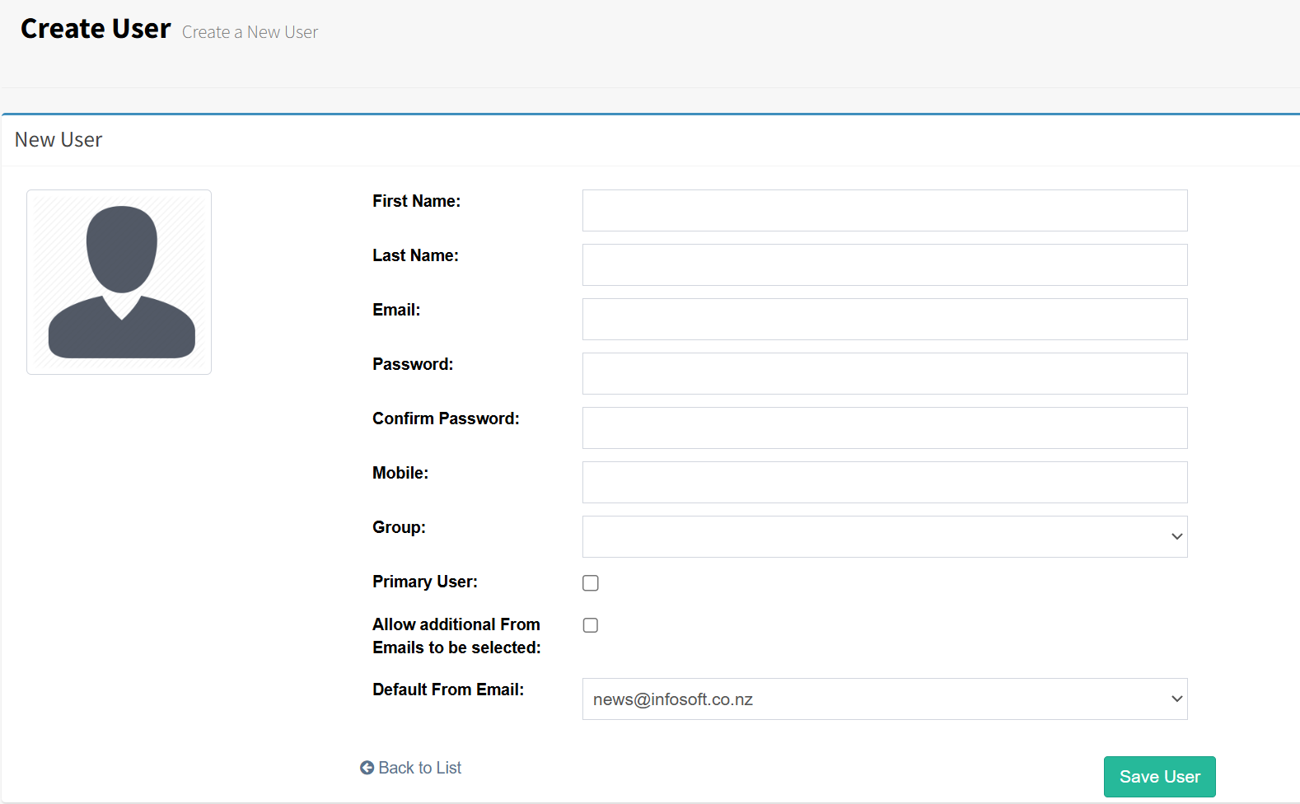Click the "Group:" label
Viewport: 1300px width, 804px height.
[x=399, y=527]
